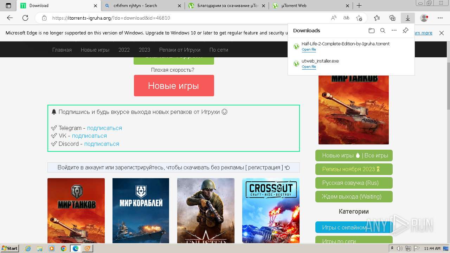Image resolution: width=450 pixels, height=253 pixels.
Task: Click Новые игры | Все игры sidebar button
Action: click(354, 155)
